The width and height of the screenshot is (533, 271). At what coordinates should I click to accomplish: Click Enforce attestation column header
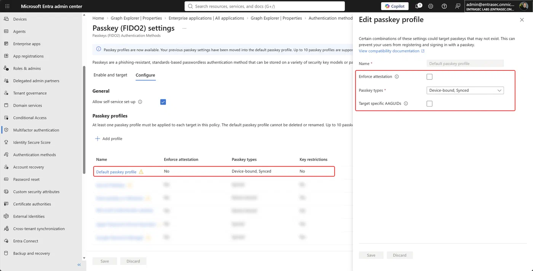pos(181,159)
